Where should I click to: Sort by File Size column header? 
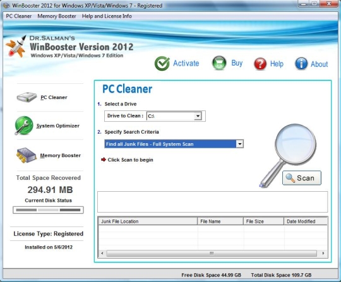(263, 221)
